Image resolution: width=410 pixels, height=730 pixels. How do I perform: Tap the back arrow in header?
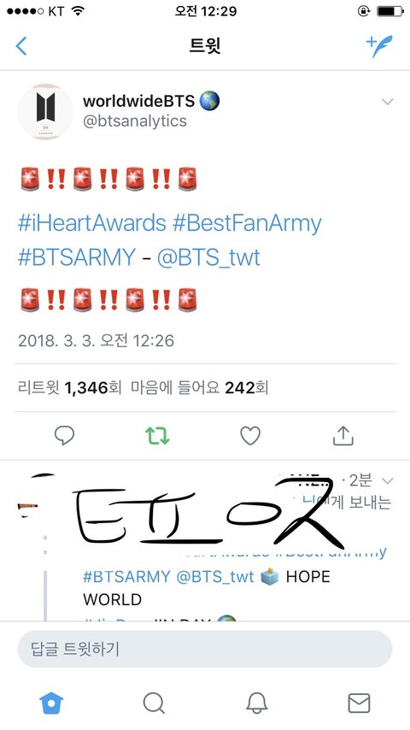point(21,46)
